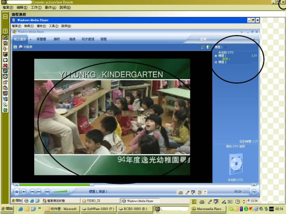The height and width of the screenshot is (214, 286).
Task: Expand hidden quick launch icons with »
Action: 39,208
